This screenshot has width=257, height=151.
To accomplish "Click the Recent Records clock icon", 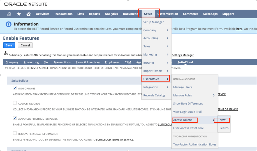I will tap(9, 14).
